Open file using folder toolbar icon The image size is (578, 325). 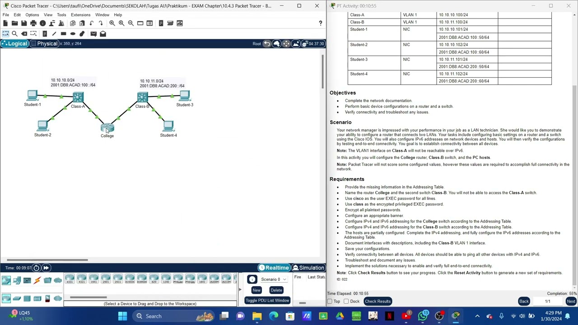click(x=14, y=23)
